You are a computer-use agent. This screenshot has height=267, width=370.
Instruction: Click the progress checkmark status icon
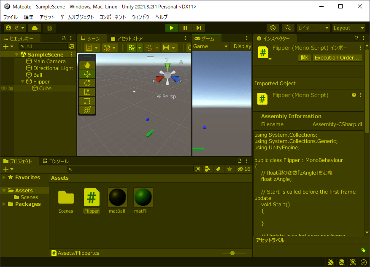(364, 262)
